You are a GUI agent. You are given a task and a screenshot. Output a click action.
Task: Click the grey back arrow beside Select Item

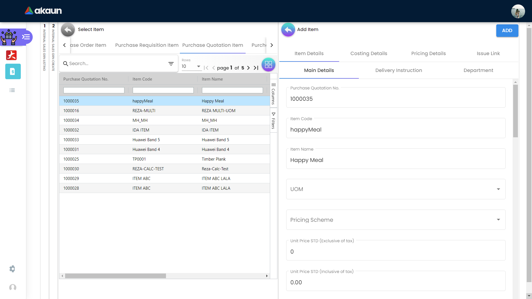(x=68, y=30)
